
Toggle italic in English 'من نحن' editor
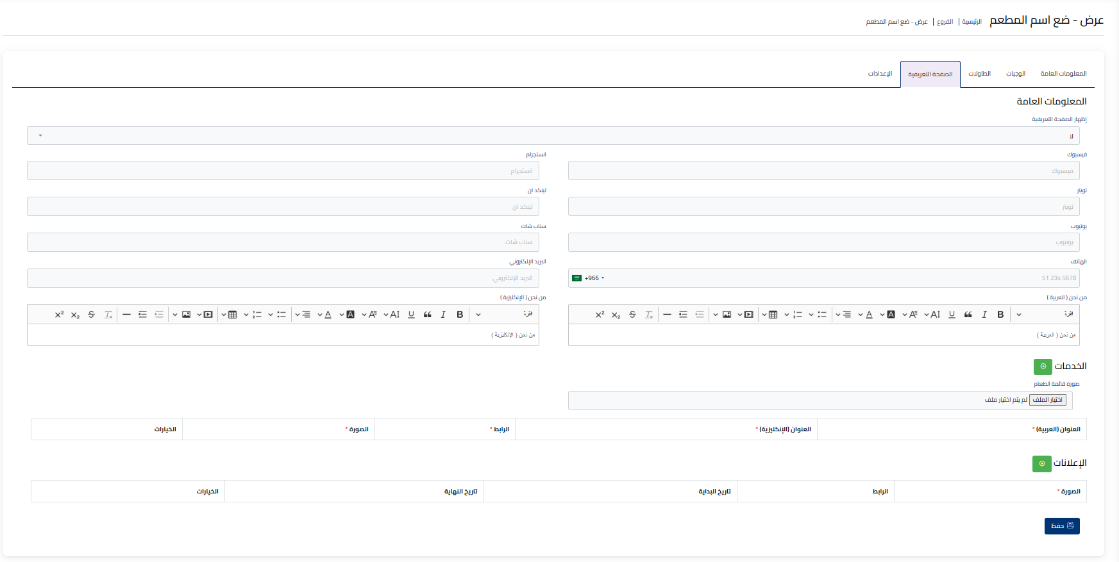click(443, 315)
